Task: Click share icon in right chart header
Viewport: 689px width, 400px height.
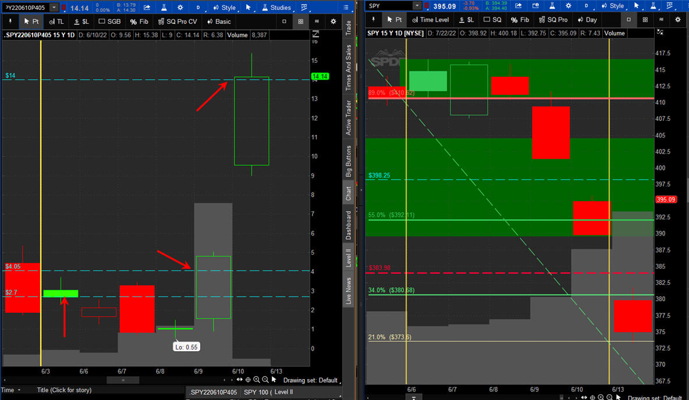Action: click(x=518, y=6)
